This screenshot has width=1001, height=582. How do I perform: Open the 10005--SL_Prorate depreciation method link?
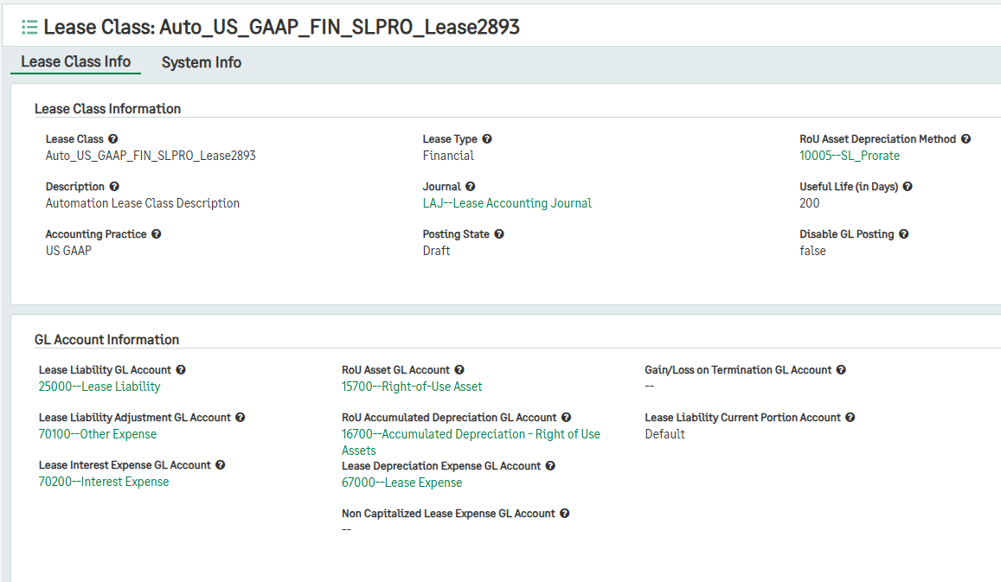pos(851,156)
